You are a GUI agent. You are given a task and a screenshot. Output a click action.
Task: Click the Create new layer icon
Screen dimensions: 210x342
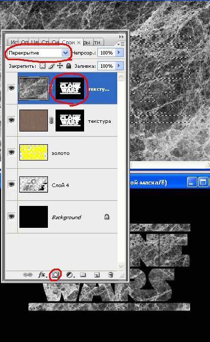pos(97,275)
